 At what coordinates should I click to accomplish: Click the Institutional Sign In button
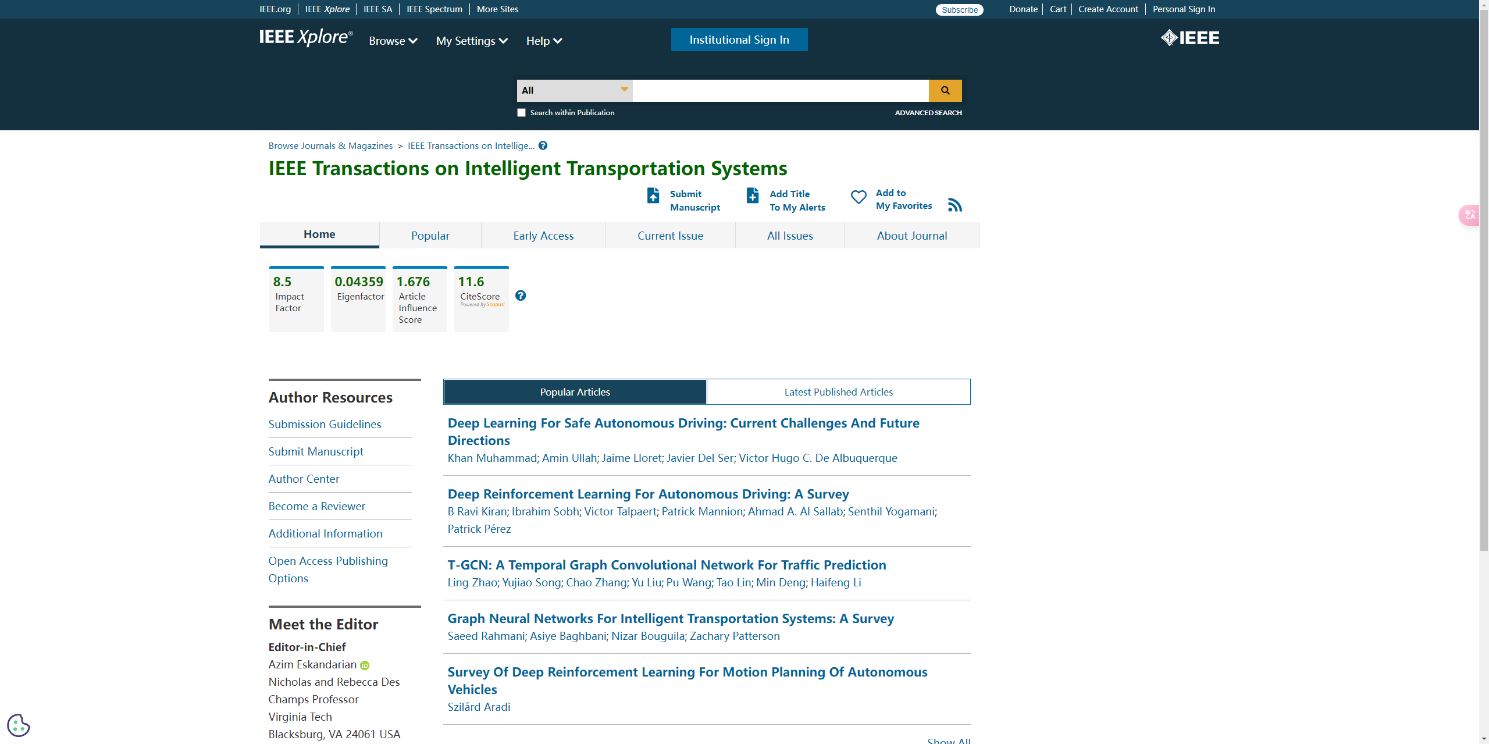click(x=739, y=40)
